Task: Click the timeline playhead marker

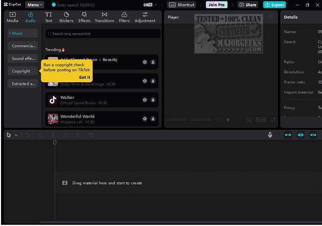Action: tap(55, 142)
